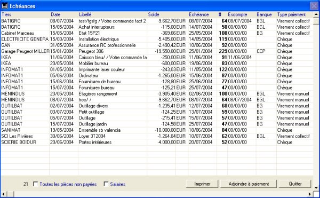Image resolution: width=320 pixels, height=198 pixels.
Task: Click 'Imprimante laser couleur' cell
Action: click(x=102, y=69)
